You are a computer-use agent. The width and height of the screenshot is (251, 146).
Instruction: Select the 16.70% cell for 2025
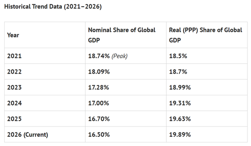(x=99, y=119)
